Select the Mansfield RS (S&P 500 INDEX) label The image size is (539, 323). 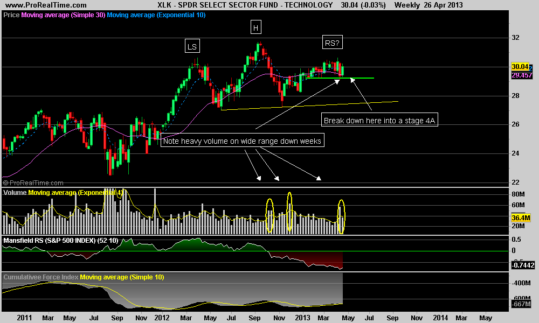click(x=61, y=240)
